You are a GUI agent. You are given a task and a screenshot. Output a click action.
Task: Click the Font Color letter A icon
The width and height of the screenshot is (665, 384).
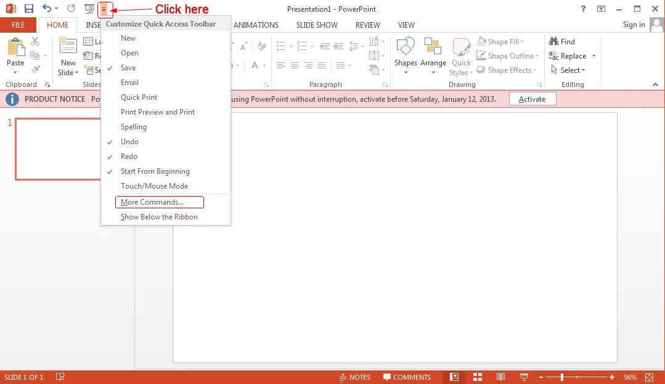coord(255,65)
